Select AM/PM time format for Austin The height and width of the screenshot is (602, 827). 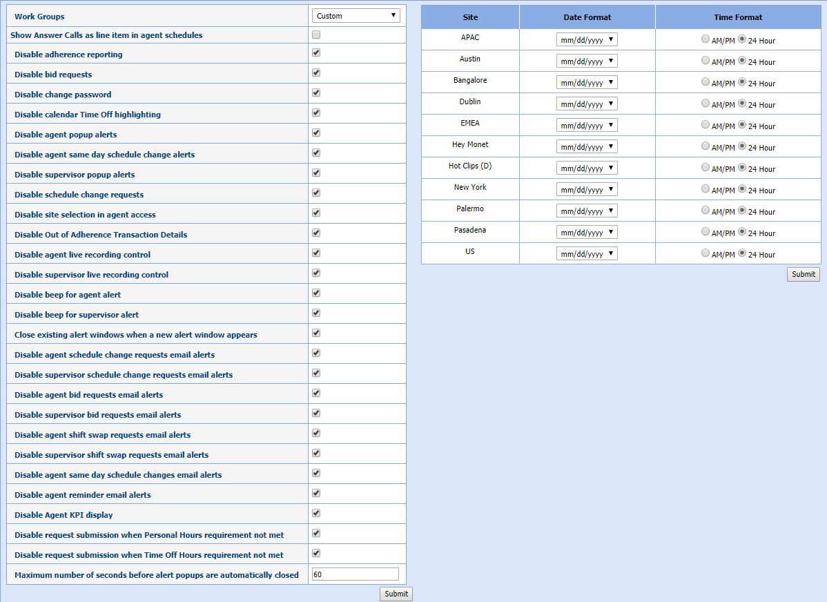(x=706, y=61)
